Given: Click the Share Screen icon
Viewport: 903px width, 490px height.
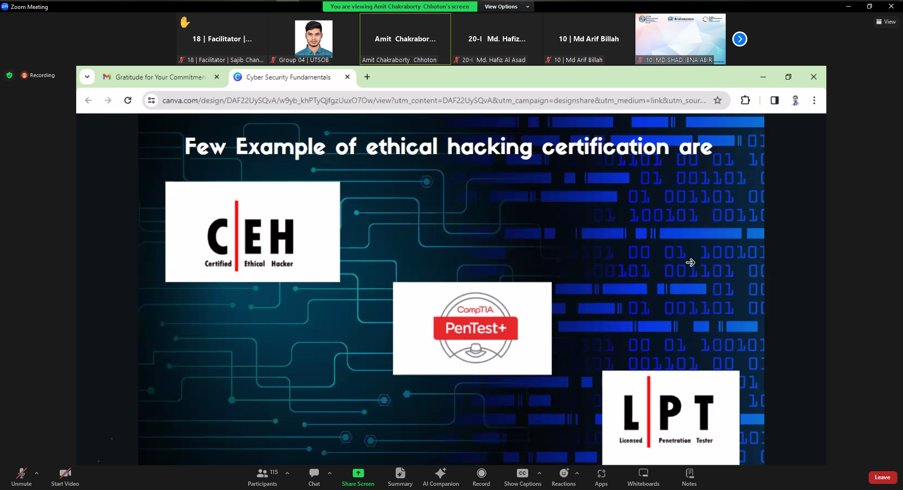Looking at the screenshot, I should [358, 473].
